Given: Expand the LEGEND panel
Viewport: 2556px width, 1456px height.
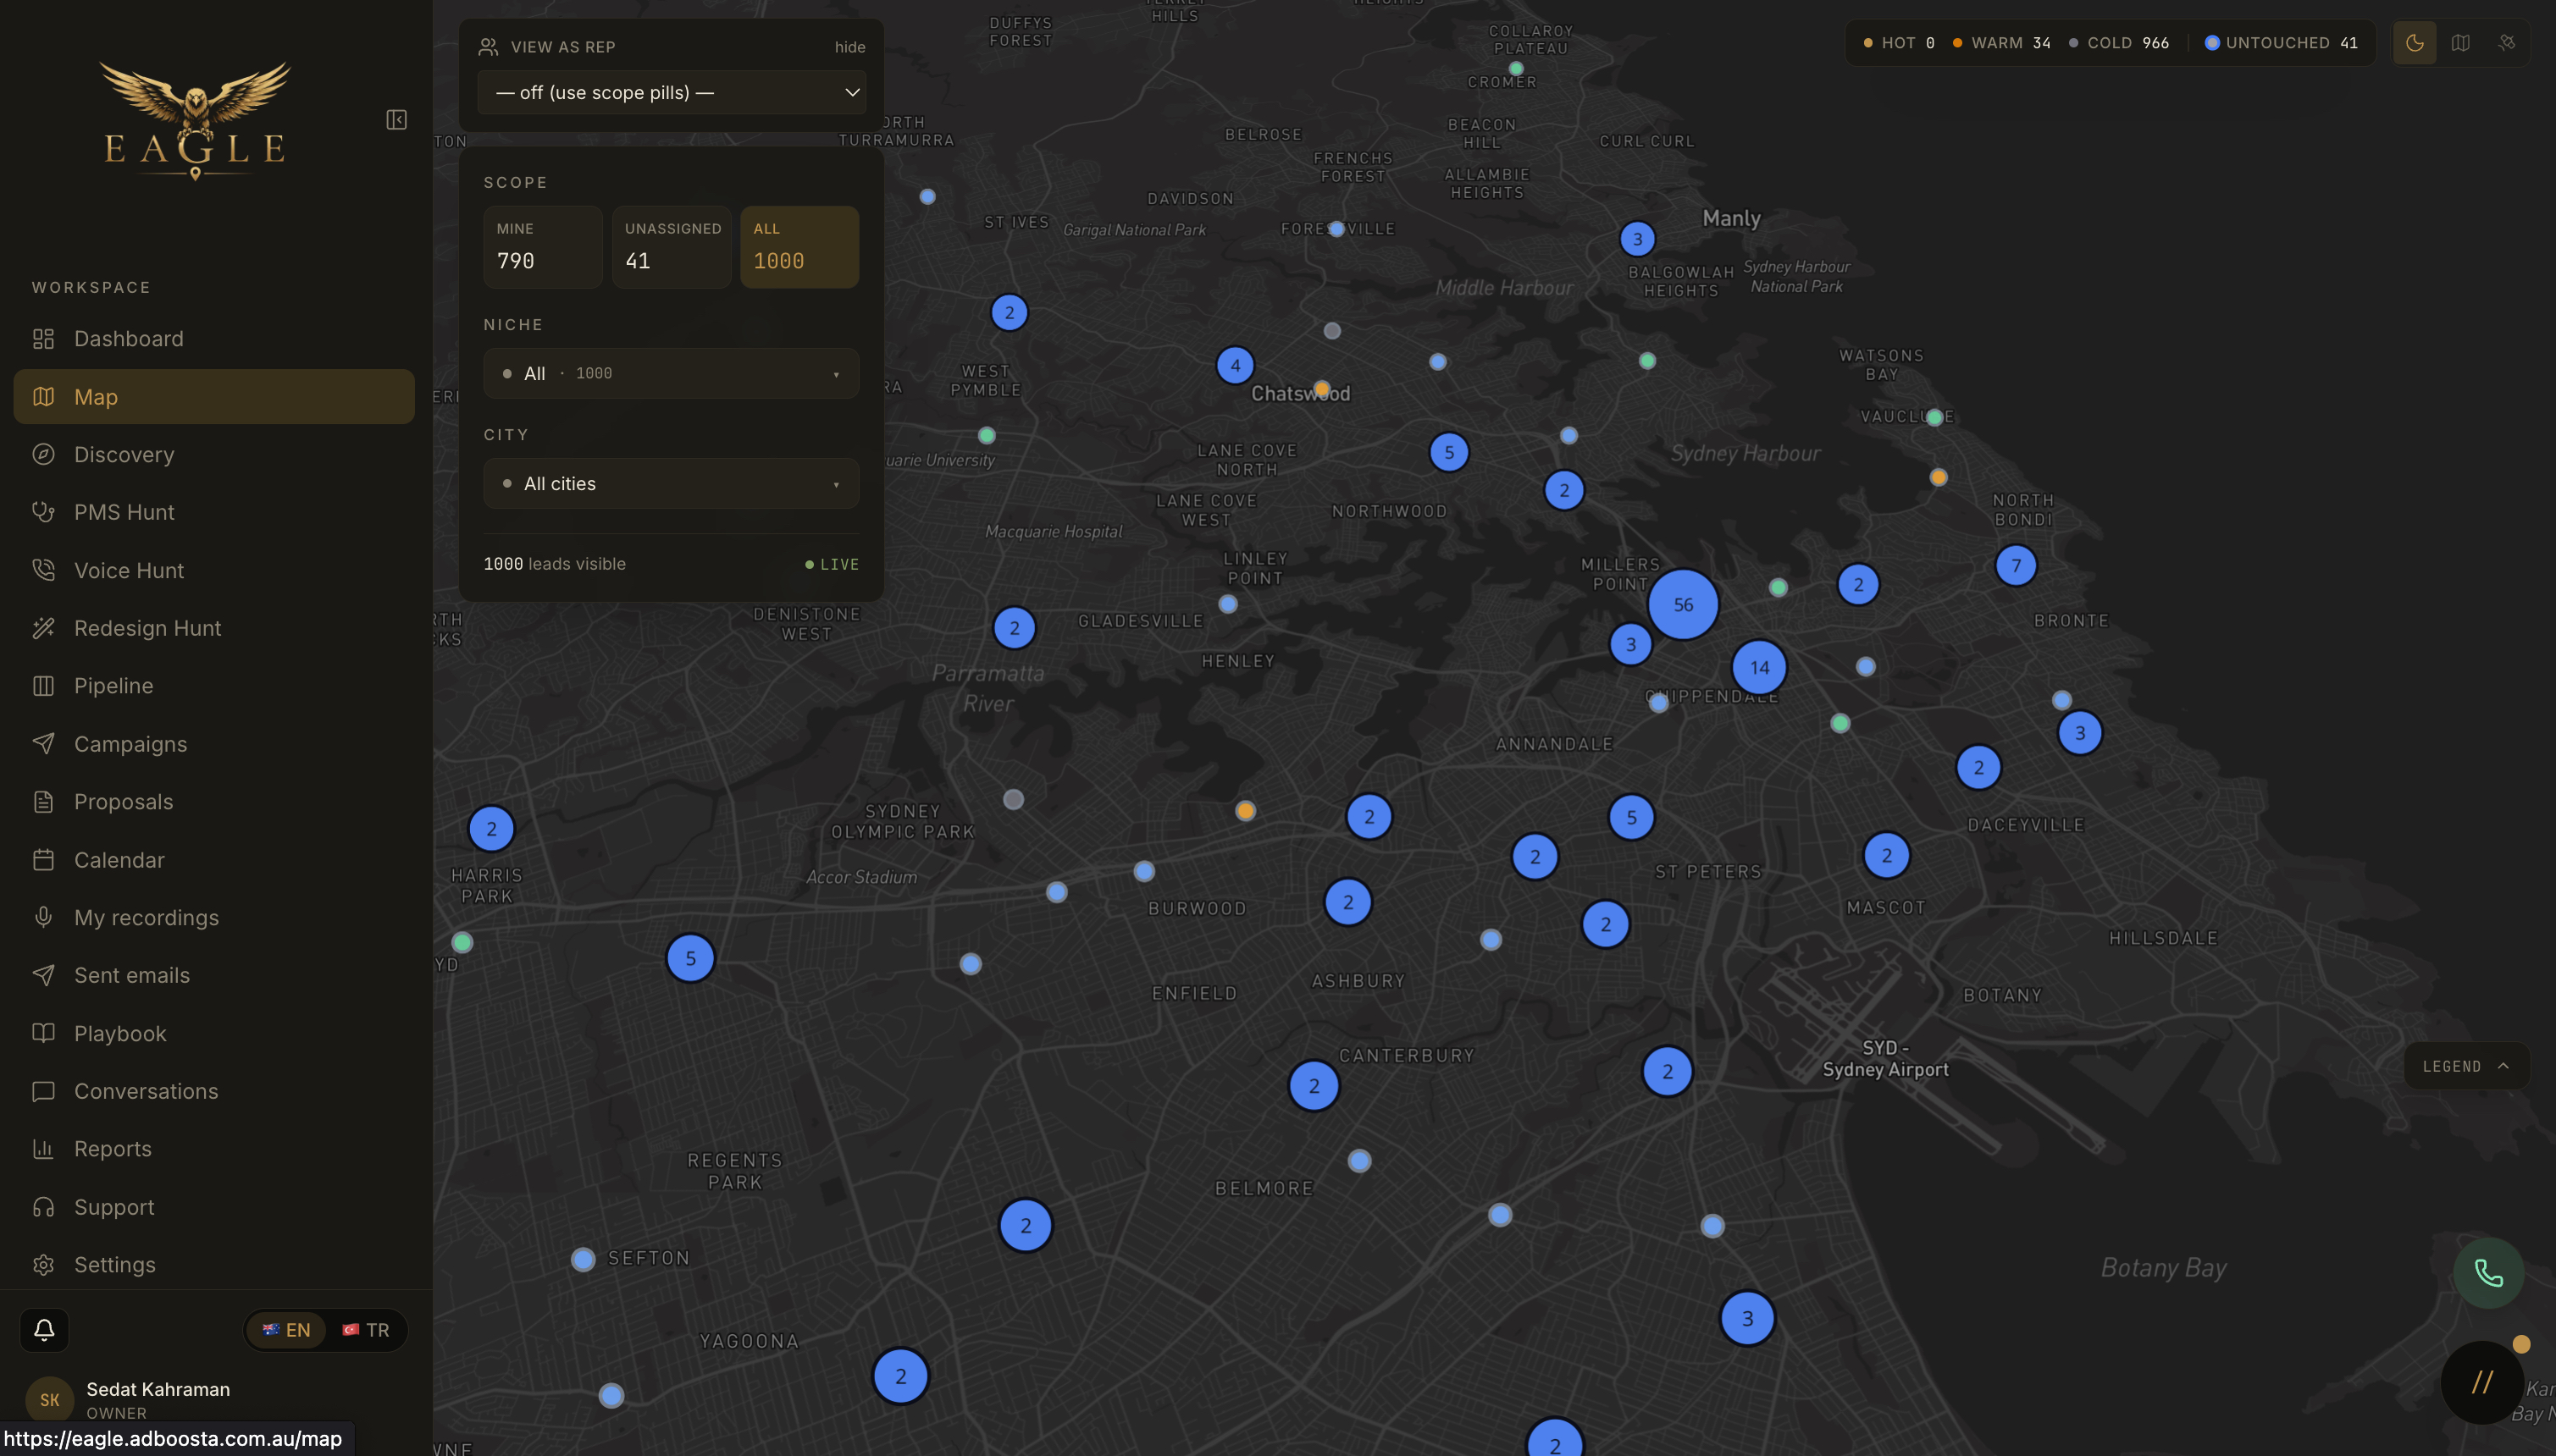Looking at the screenshot, I should click(2466, 1066).
